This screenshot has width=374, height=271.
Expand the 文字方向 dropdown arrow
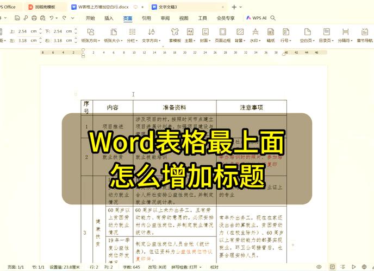160,41
